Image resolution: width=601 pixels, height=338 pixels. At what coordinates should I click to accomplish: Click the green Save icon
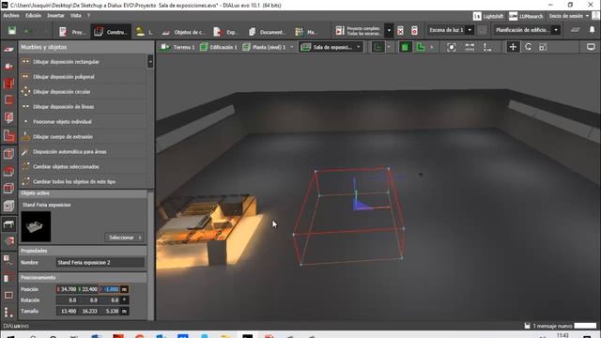click(x=12, y=31)
